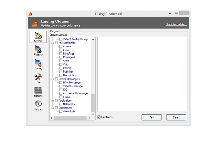Tick the <New List> checkbox
The image size is (212, 142).
point(61,111)
